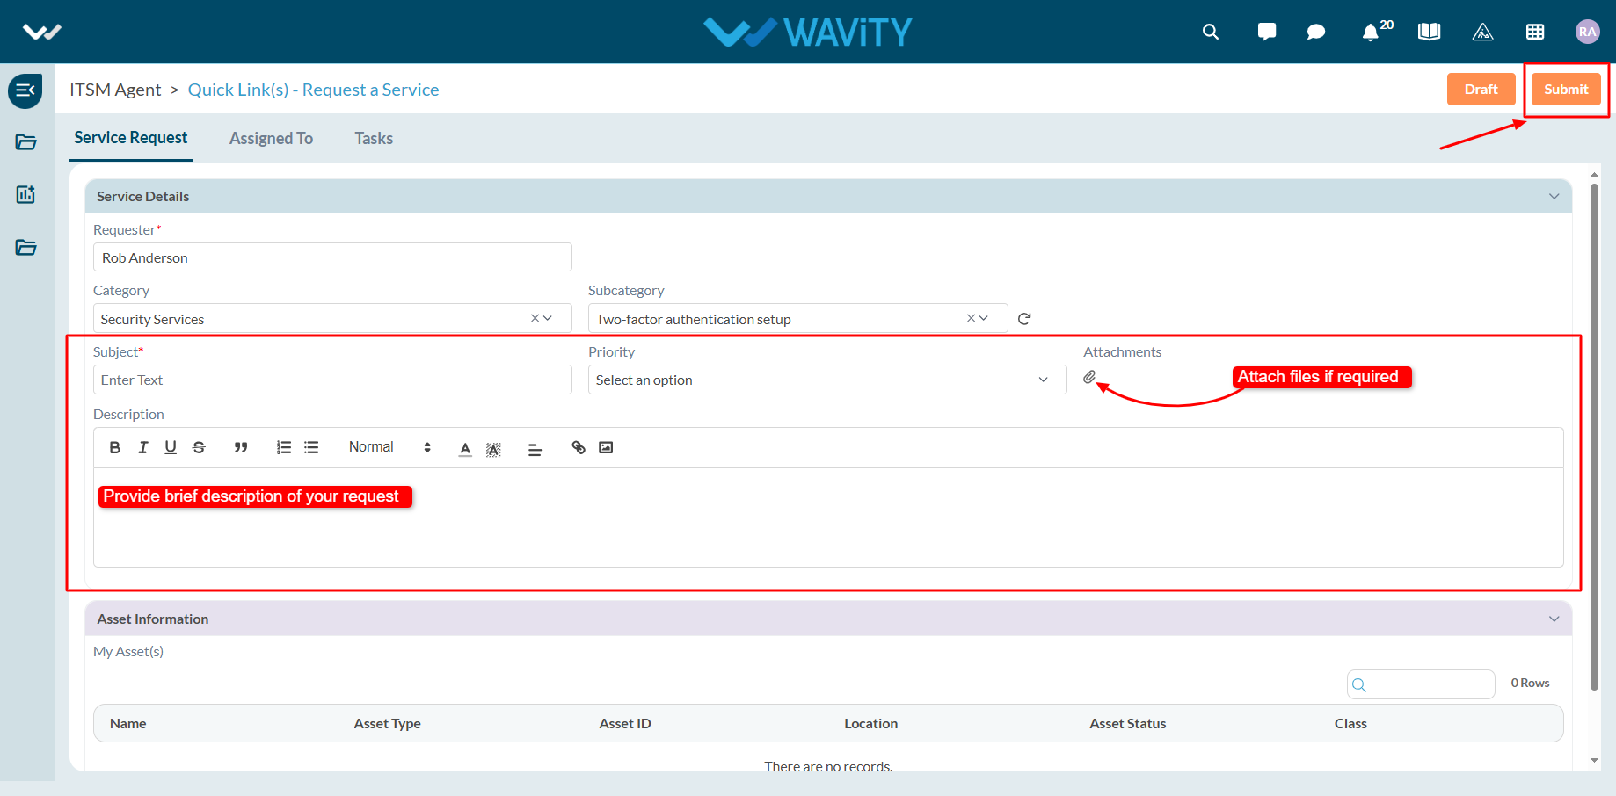Insert a bulleted list in description
This screenshot has width=1616, height=796.
(x=311, y=447)
